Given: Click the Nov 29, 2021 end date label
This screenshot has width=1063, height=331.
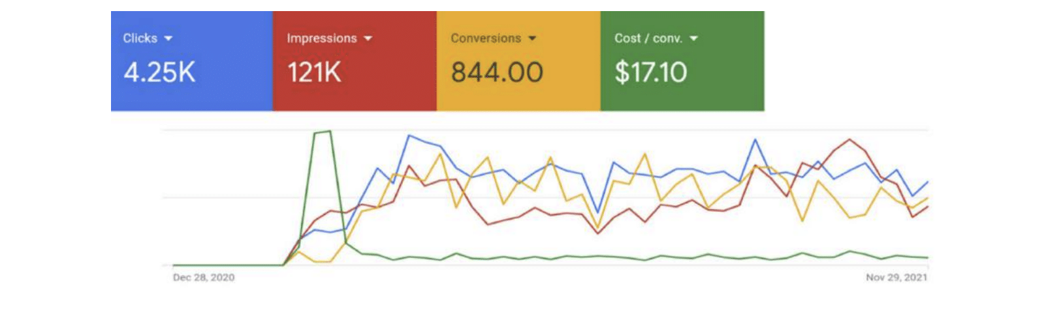Looking at the screenshot, I should tap(896, 278).
